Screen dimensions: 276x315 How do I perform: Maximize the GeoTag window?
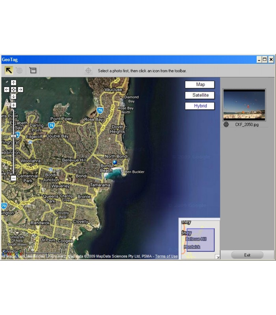pos(265,60)
